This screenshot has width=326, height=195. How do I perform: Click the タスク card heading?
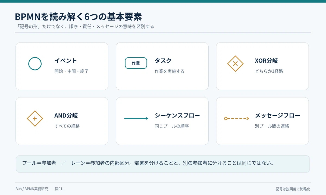click(163, 61)
